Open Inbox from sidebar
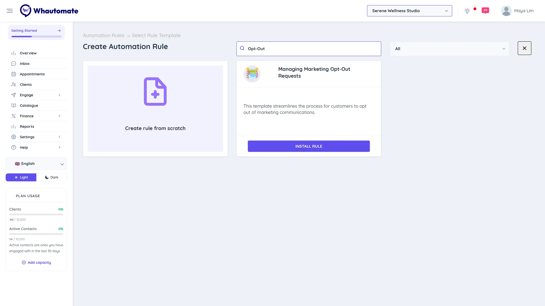The image size is (545, 306). pyautogui.click(x=36, y=63)
